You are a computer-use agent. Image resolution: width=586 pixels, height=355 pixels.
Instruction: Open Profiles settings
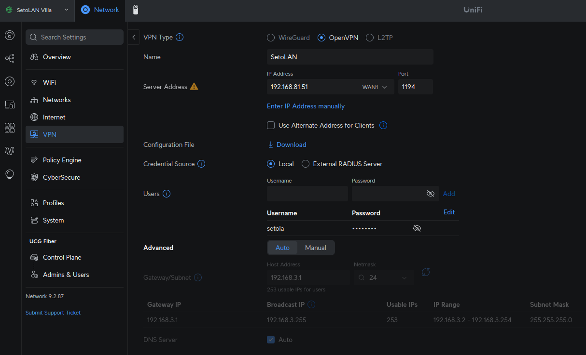tap(74, 203)
